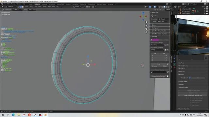Open Face Area vertex normal weight dropdown
Screen dimensions: 209x117
tap(157, 45)
